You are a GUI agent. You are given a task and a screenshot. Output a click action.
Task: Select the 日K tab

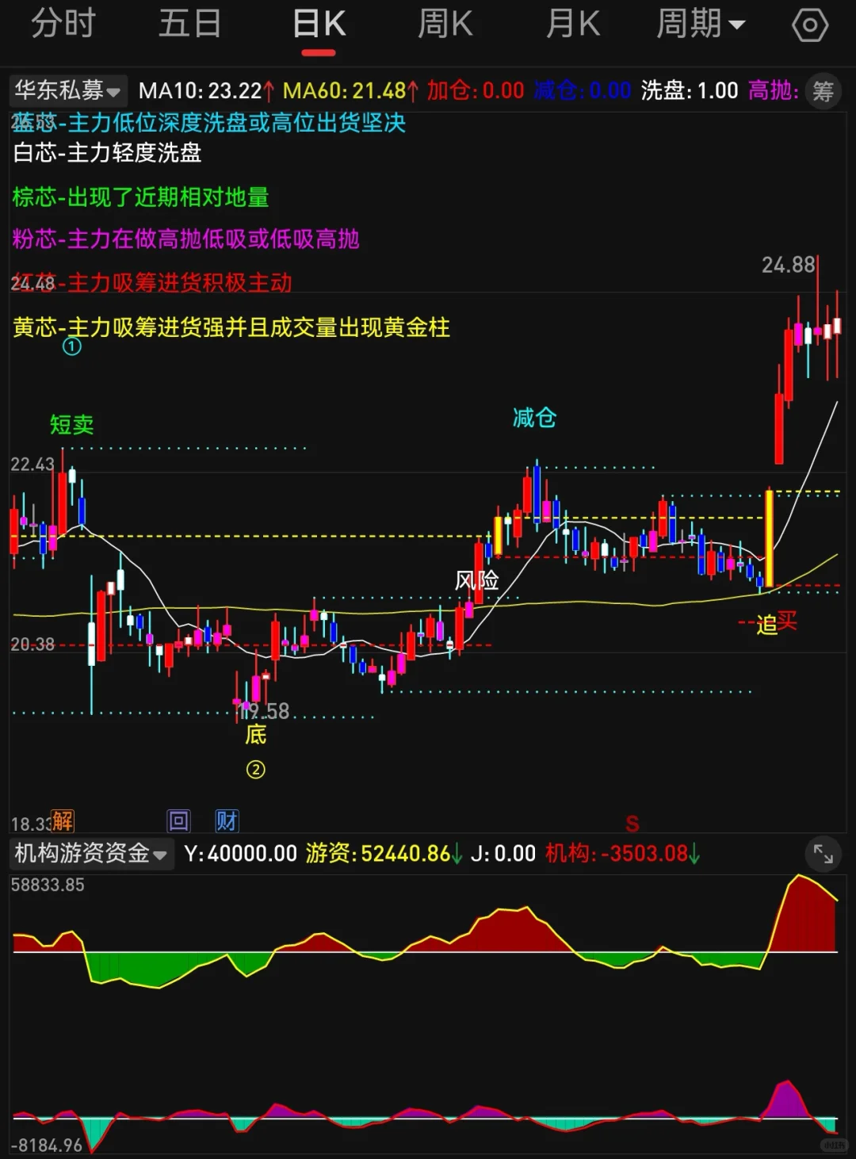click(319, 24)
